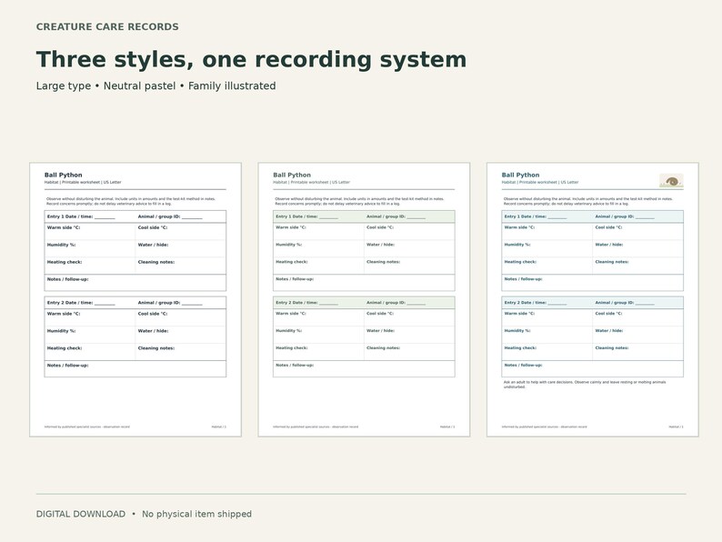This screenshot has height=542, width=722.
Task: Click the 'Large type' style label
Action: pos(64,86)
